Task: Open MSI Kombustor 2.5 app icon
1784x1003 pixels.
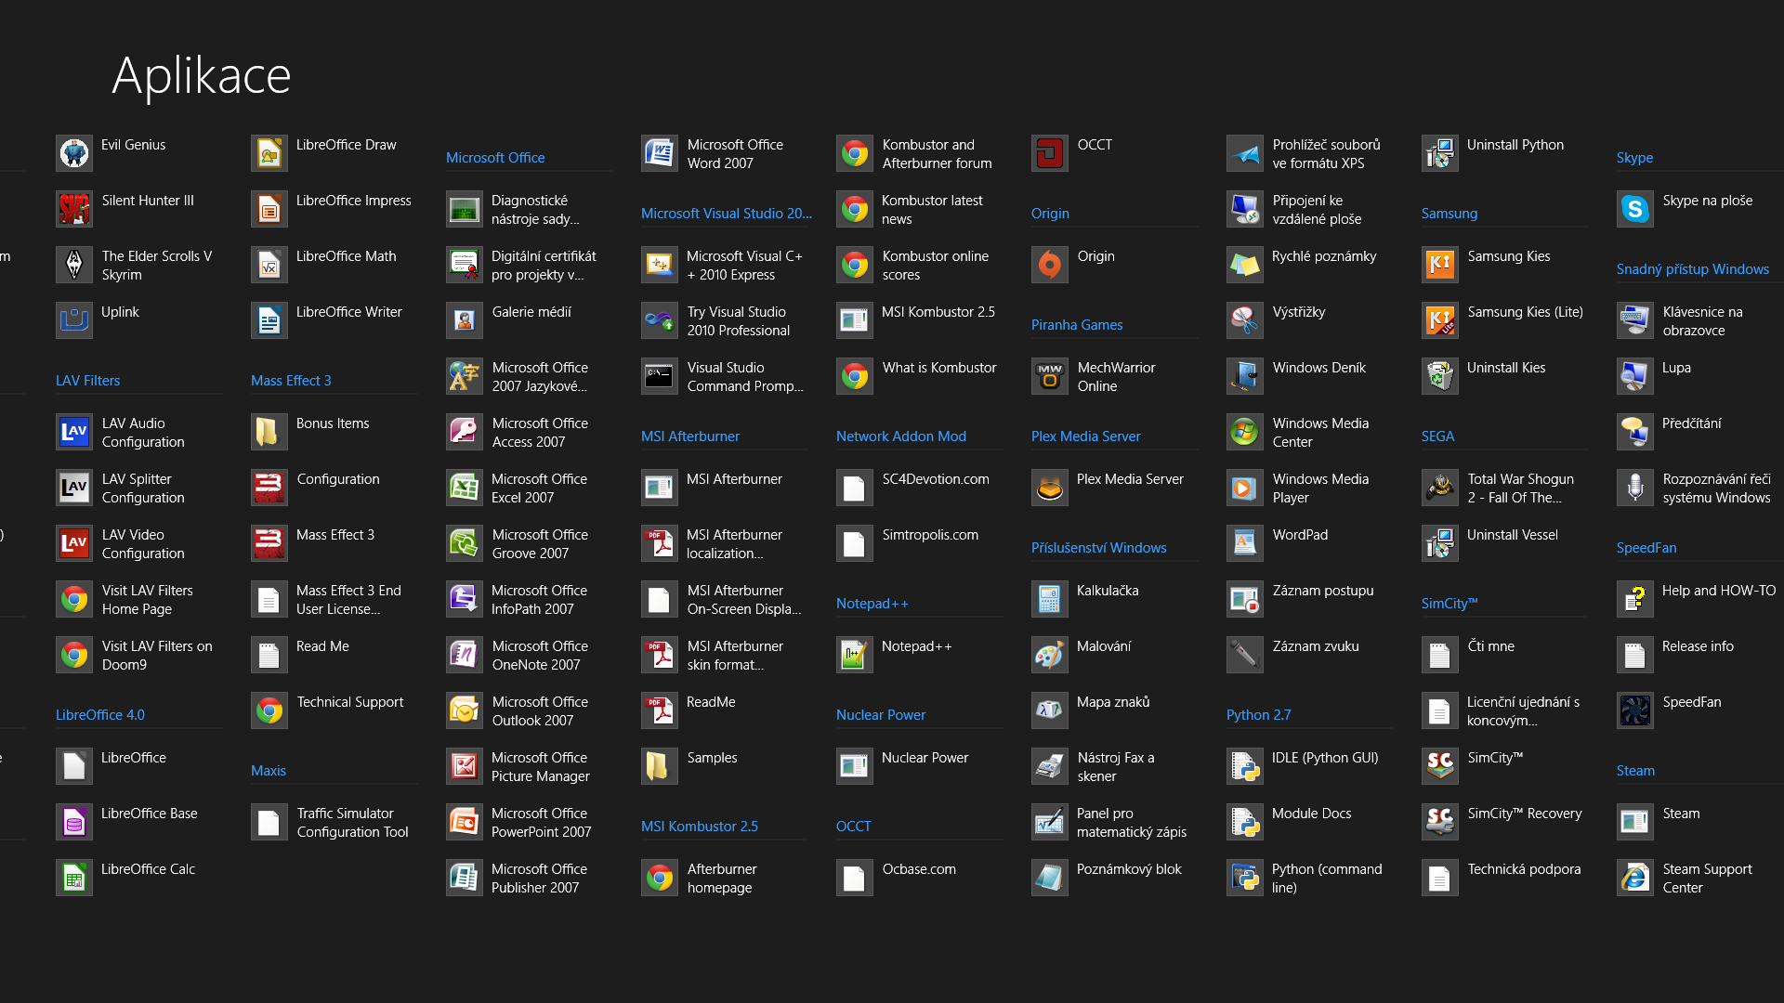Action: 855,320
